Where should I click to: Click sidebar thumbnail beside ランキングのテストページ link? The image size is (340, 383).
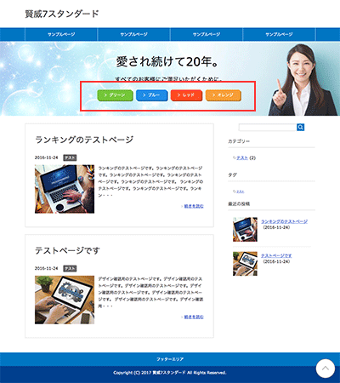(245, 229)
